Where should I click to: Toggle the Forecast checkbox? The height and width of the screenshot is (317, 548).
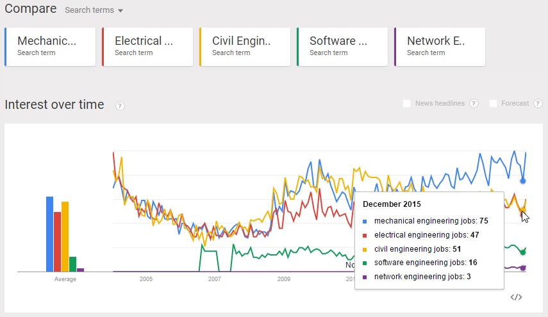[x=494, y=104]
